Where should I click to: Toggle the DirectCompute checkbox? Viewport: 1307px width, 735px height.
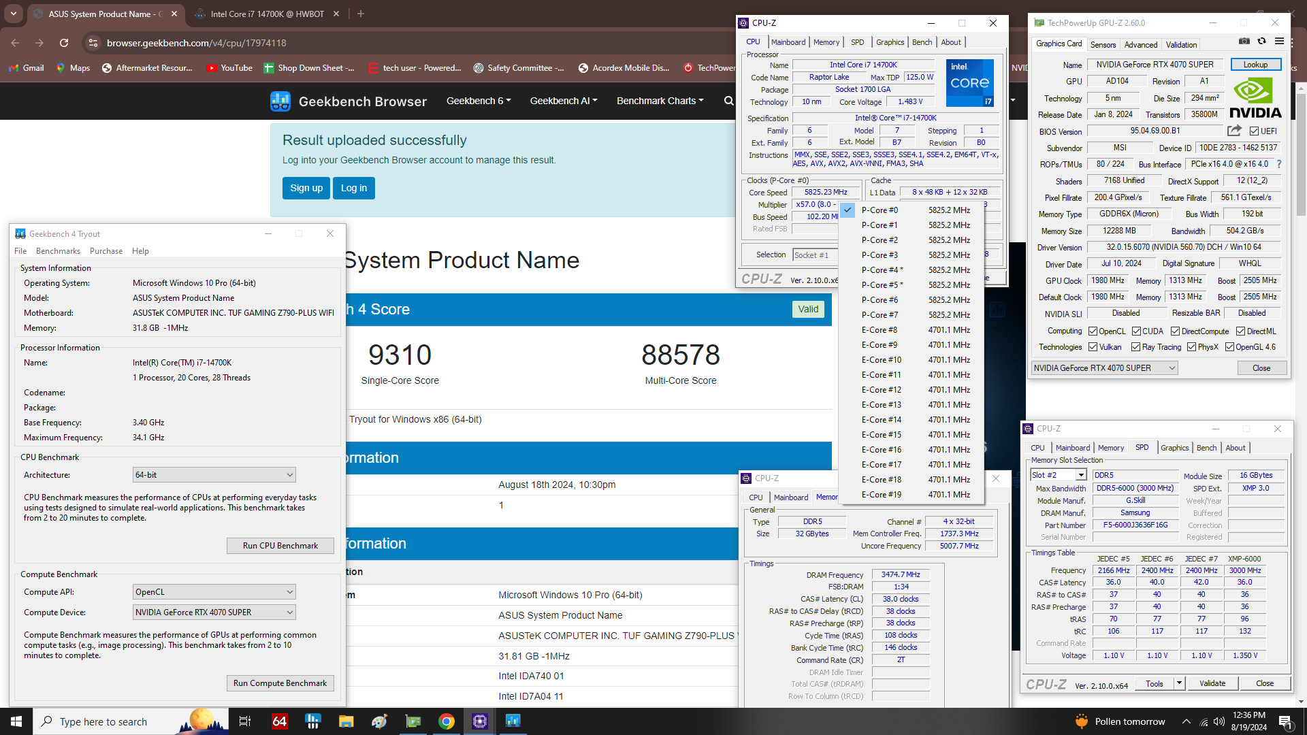pos(1175,331)
